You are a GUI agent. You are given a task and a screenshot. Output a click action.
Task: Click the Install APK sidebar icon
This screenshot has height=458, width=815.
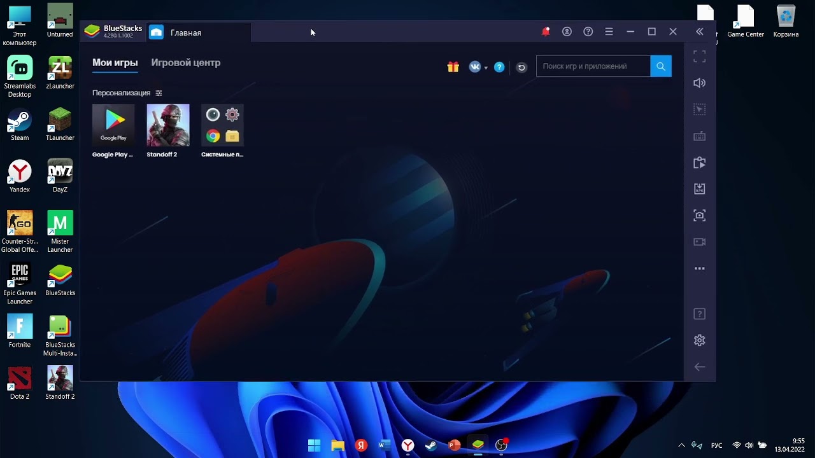tap(700, 189)
